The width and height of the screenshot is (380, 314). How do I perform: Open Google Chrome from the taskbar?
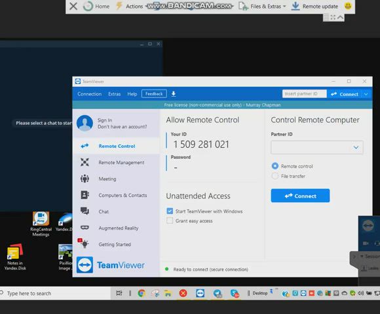(142, 293)
